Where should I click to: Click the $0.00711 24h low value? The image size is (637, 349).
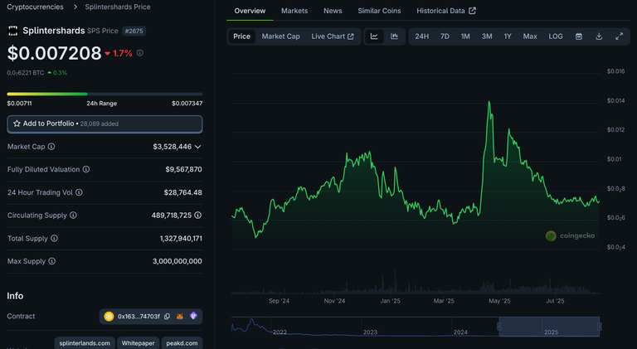[x=19, y=103]
